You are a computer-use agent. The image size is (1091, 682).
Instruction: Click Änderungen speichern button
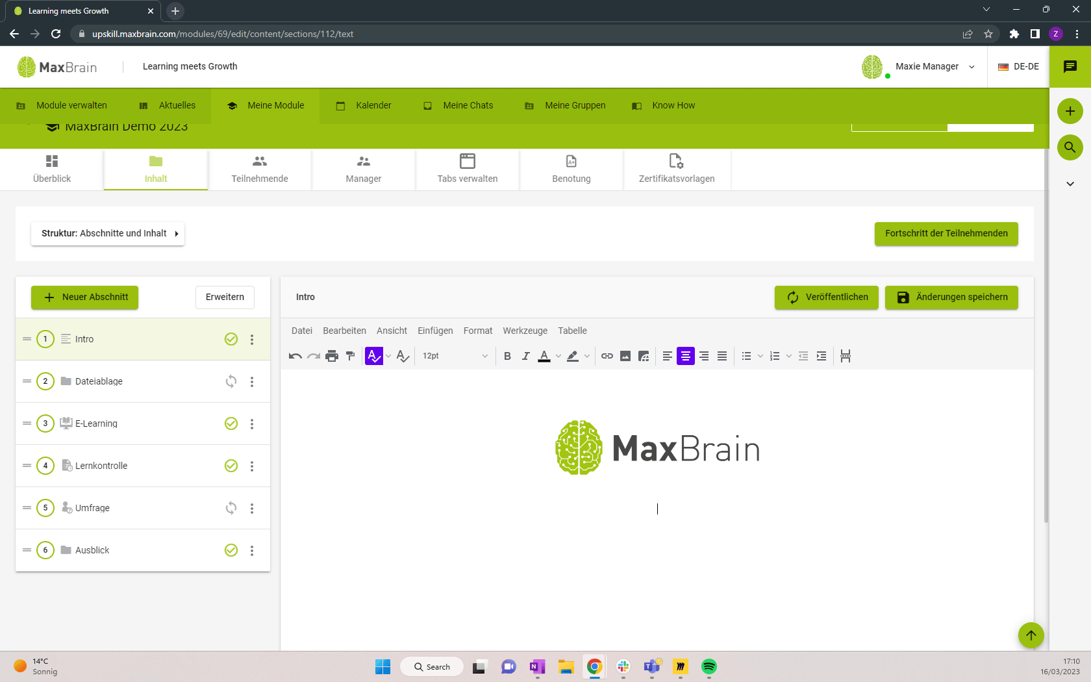951,297
